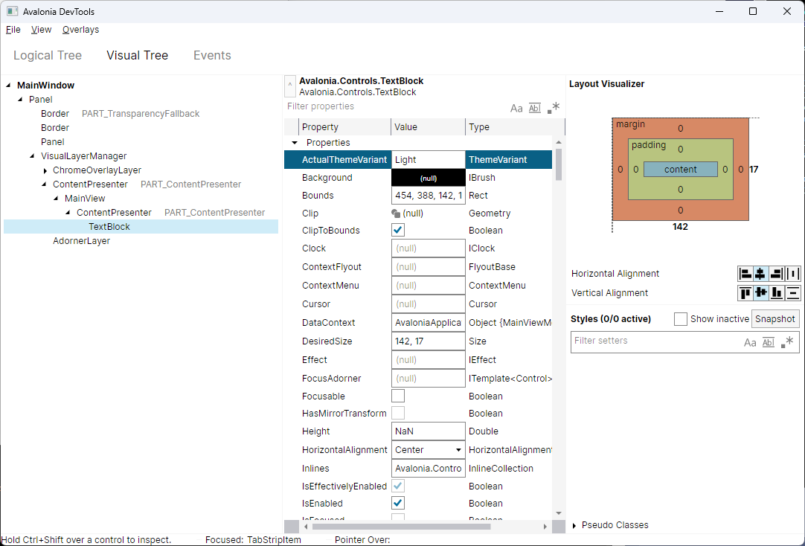Click the Height value field showing NaN
The width and height of the screenshot is (805, 546).
click(x=429, y=431)
